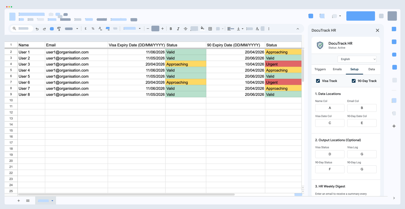
Task: Click the Visa Date Col input field
Action: click(x=330, y=123)
